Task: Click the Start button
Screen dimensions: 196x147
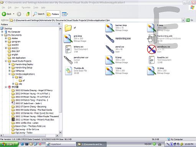Action: (x=9, y=144)
